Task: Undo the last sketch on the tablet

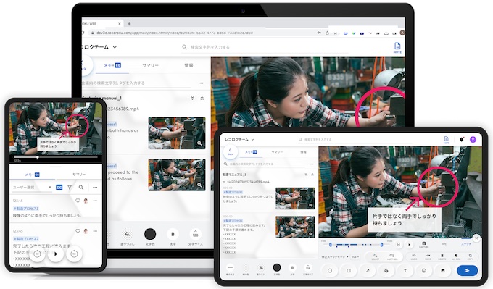Action: tap(414, 256)
